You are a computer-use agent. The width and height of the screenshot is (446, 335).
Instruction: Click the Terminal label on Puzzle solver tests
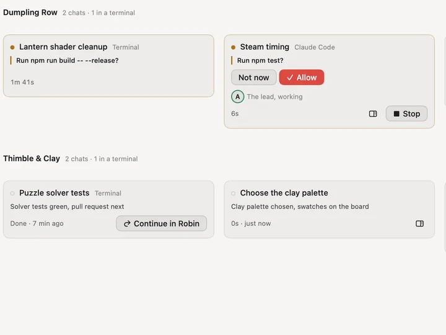108,193
